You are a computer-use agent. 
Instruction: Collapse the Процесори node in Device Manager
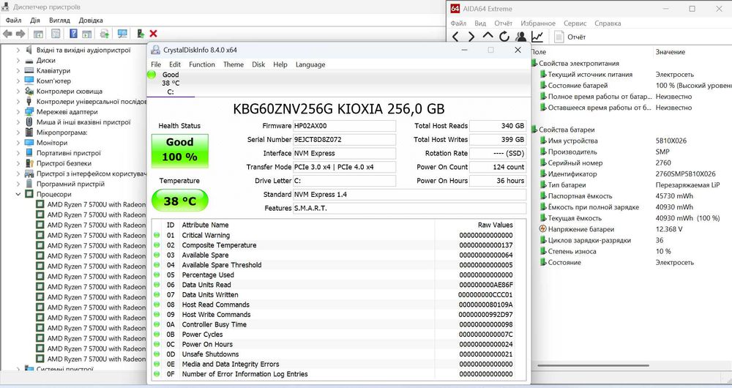(x=18, y=194)
